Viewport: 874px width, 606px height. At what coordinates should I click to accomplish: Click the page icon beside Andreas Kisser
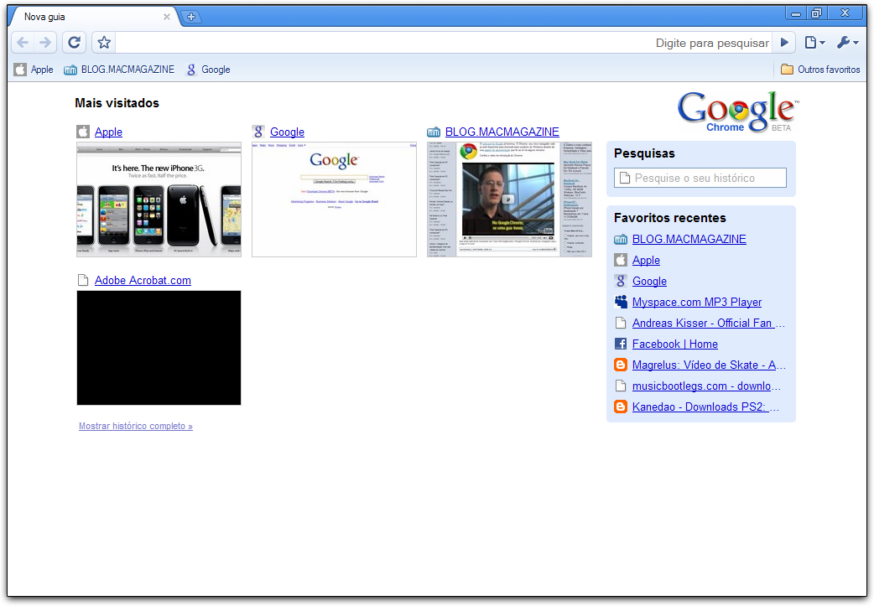(x=621, y=323)
